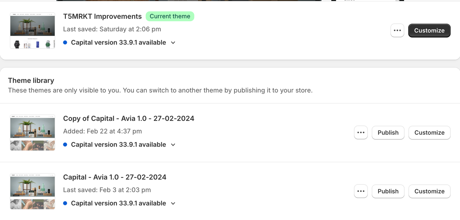Open three-dot menu for Capital - Avia 1.0 theme
Image resolution: width=460 pixels, height=220 pixels.
click(361, 191)
